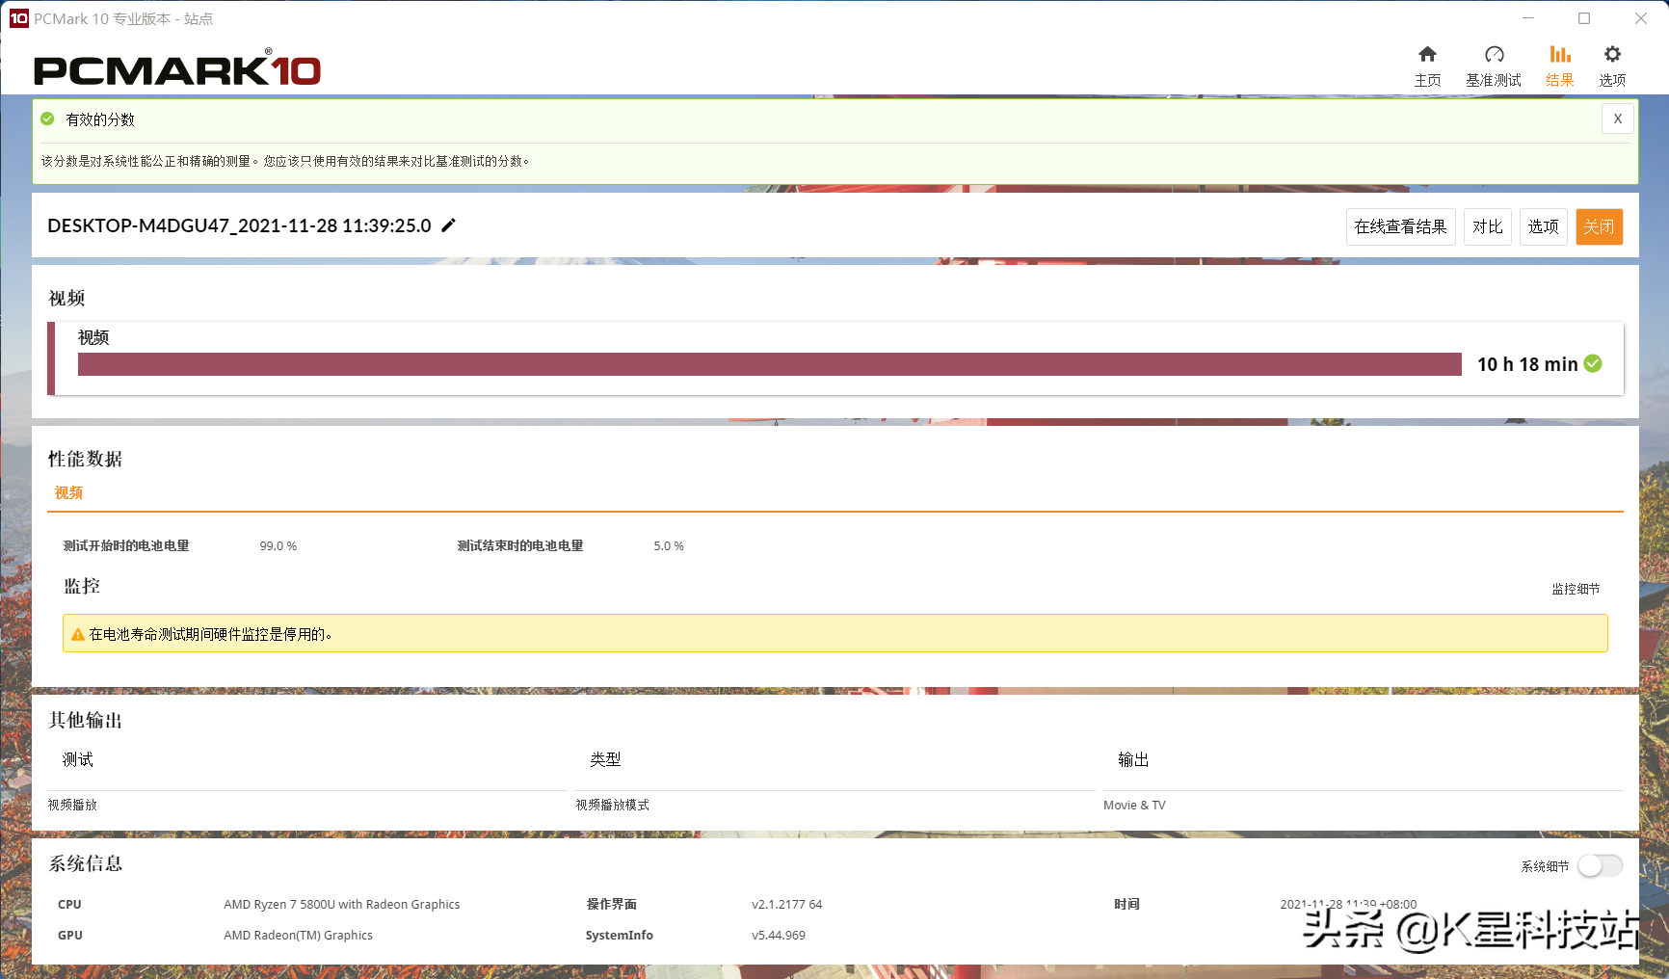Click the 其他输出 section heading
This screenshot has height=979, width=1669.
tap(86, 720)
